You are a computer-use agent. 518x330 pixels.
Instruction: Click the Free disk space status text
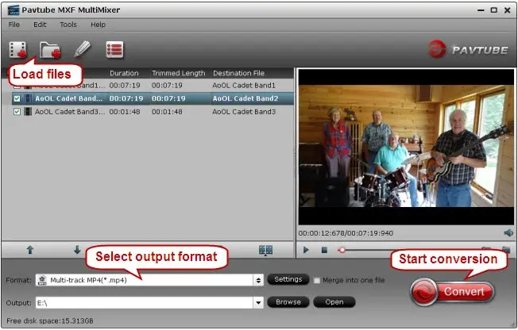pos(50,320)
